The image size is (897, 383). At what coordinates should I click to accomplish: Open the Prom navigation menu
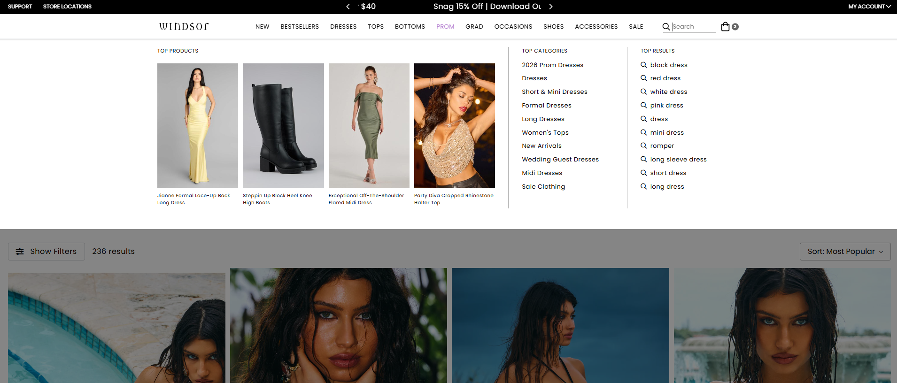click(445, 27)
